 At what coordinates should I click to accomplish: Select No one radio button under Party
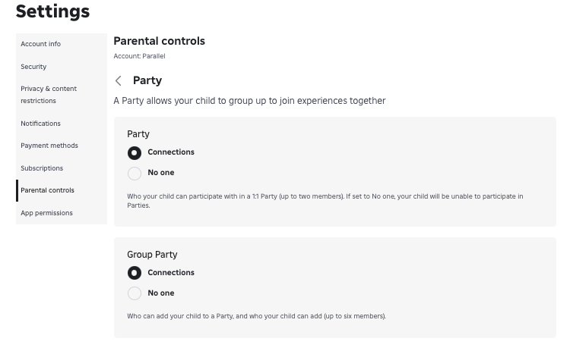(135, 174)
